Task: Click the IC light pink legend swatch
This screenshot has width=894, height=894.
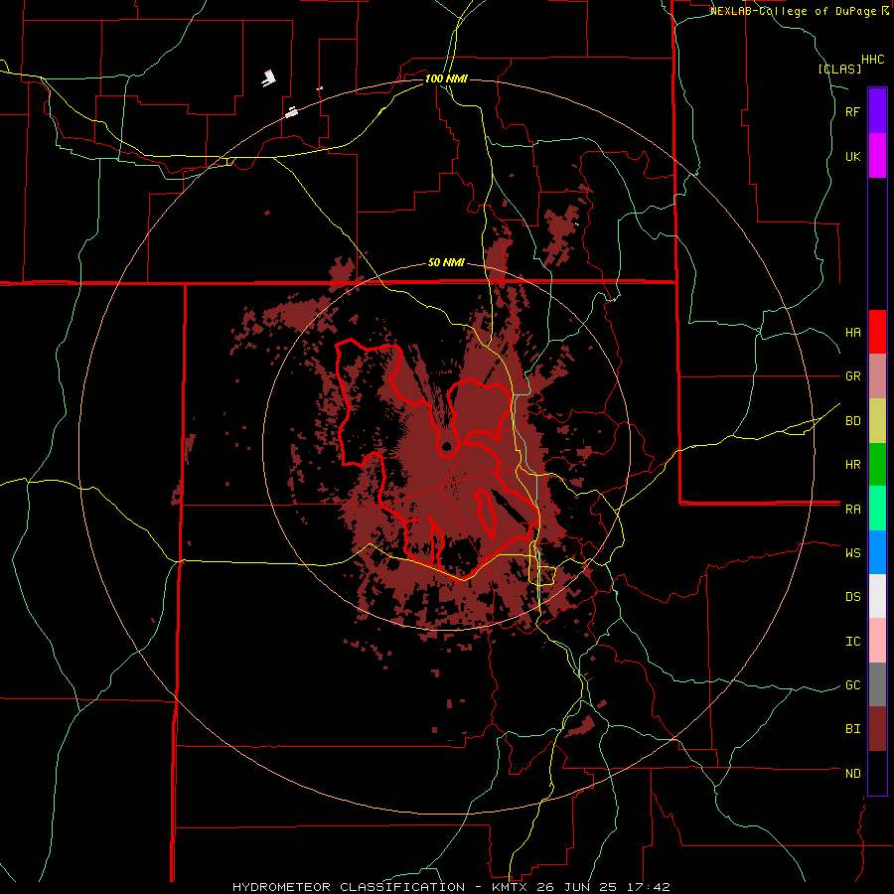Action: (x=877, y=641)
